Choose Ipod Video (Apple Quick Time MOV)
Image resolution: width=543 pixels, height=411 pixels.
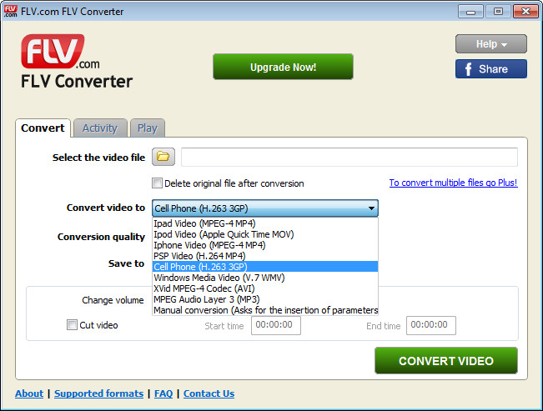265,234
